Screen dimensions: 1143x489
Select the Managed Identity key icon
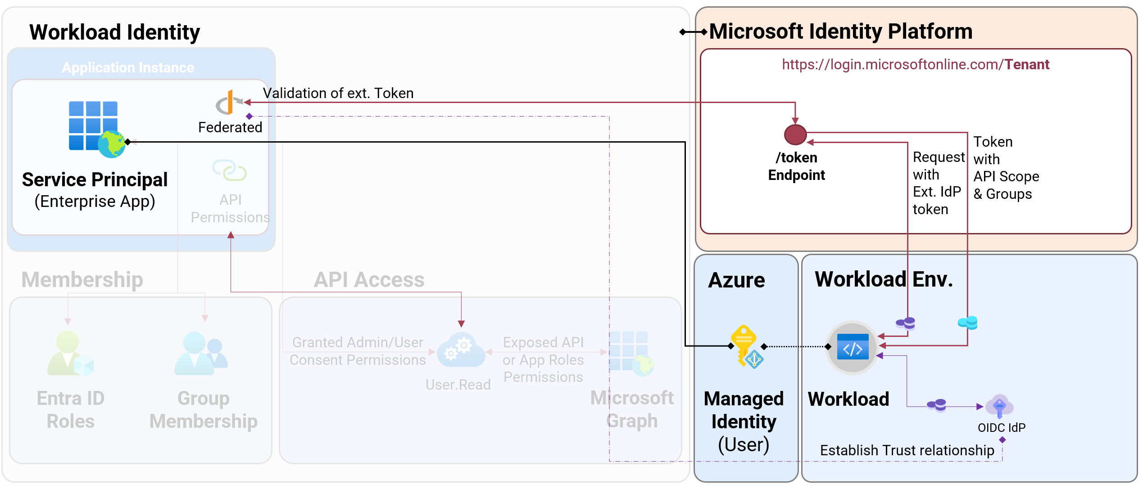[x=747, y=346]
